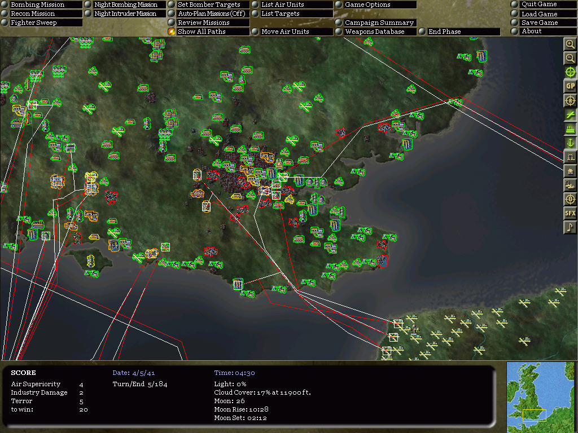
Task: Toggle sound effects with the SFX icon
Action: 570,213
